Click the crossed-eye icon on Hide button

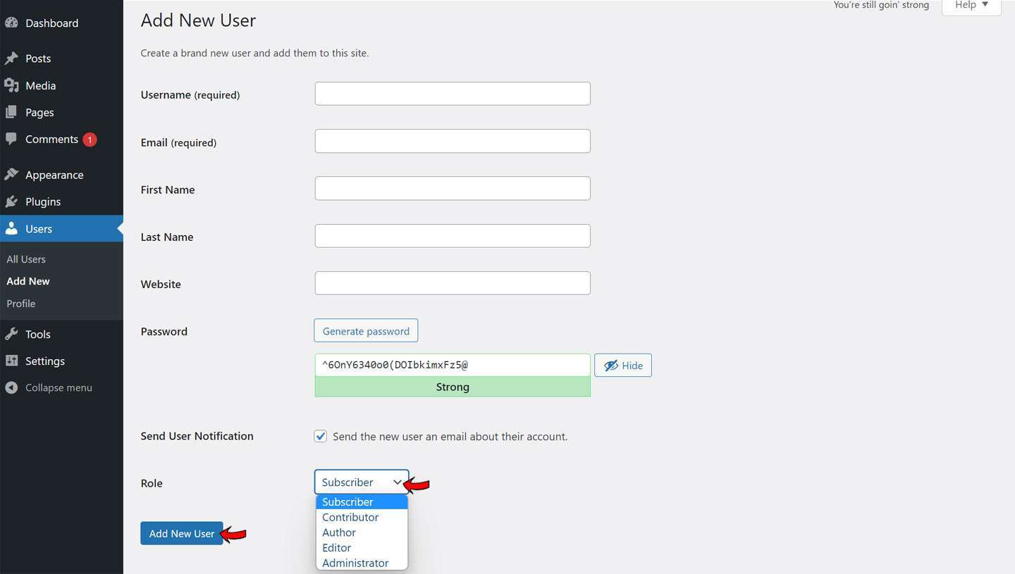[610, 366]
